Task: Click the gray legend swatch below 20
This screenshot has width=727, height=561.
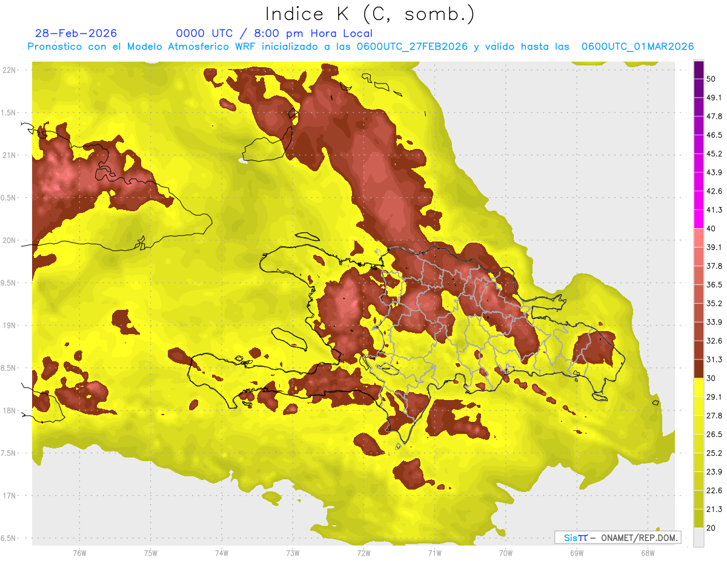Action: coord(699,537)
